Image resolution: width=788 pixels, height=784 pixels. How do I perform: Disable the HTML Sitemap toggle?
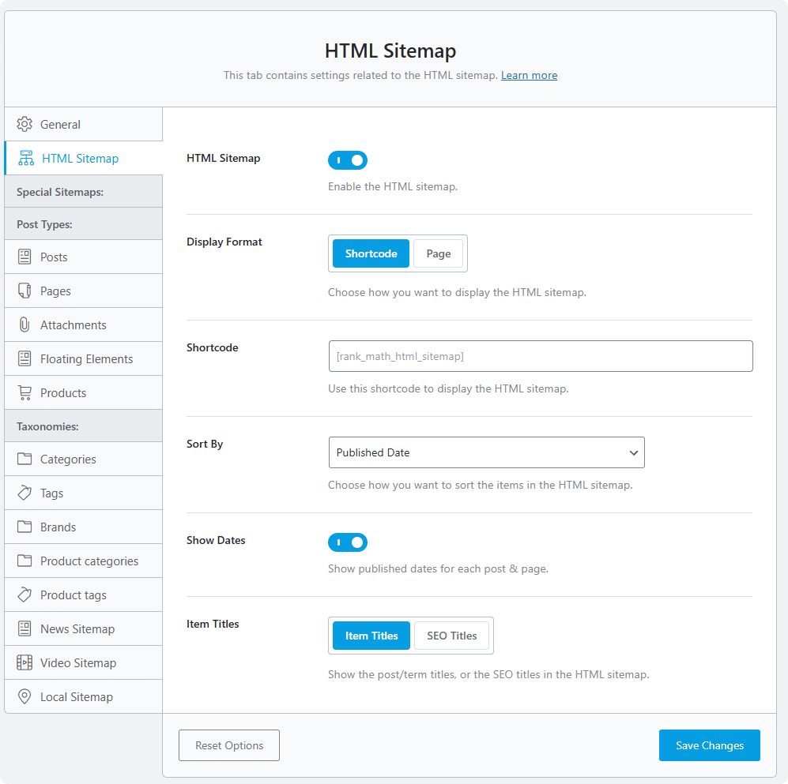[x=348, y=160]
